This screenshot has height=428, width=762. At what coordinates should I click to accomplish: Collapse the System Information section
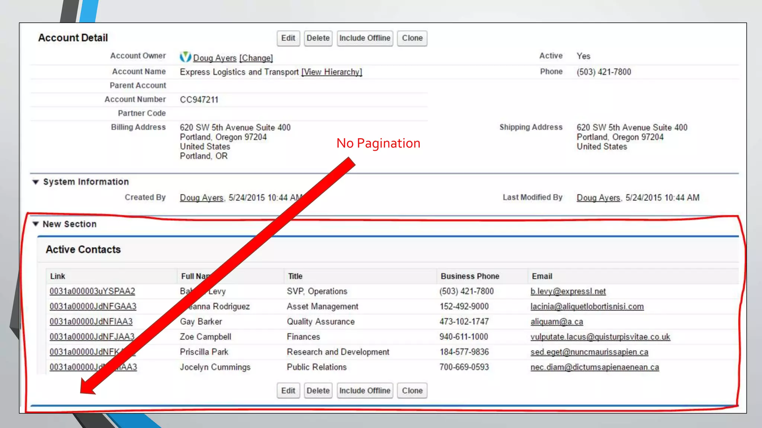tap(36, 182)
